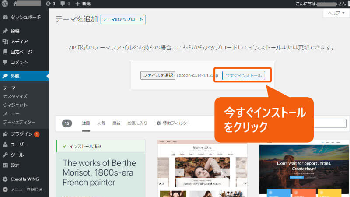Click the 特徴フィルター gear icon
The height and width of the screenshot is (197, 350).
159,123
